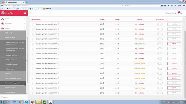The image size is (186, 104).
Task: Open the Рекламная продукция category
Action: [13, 83]
